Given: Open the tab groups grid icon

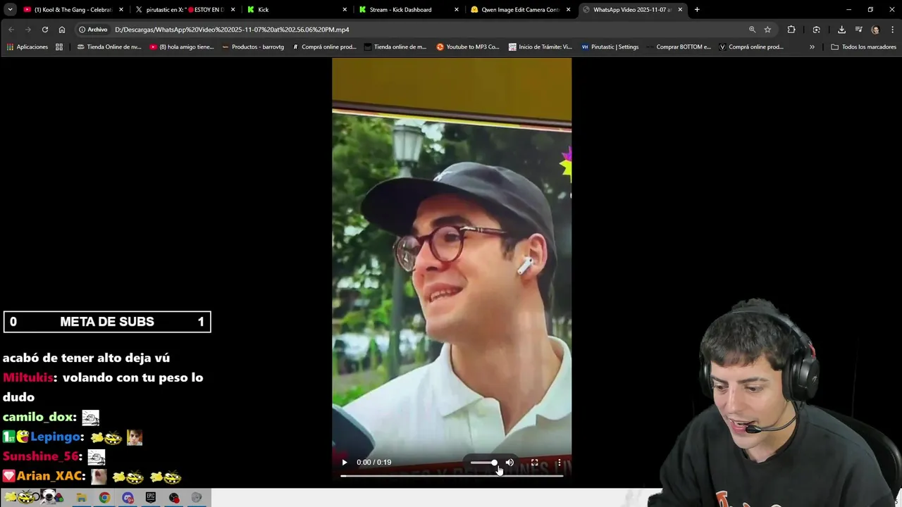Looking at the screenshot, I should point(59,47).
